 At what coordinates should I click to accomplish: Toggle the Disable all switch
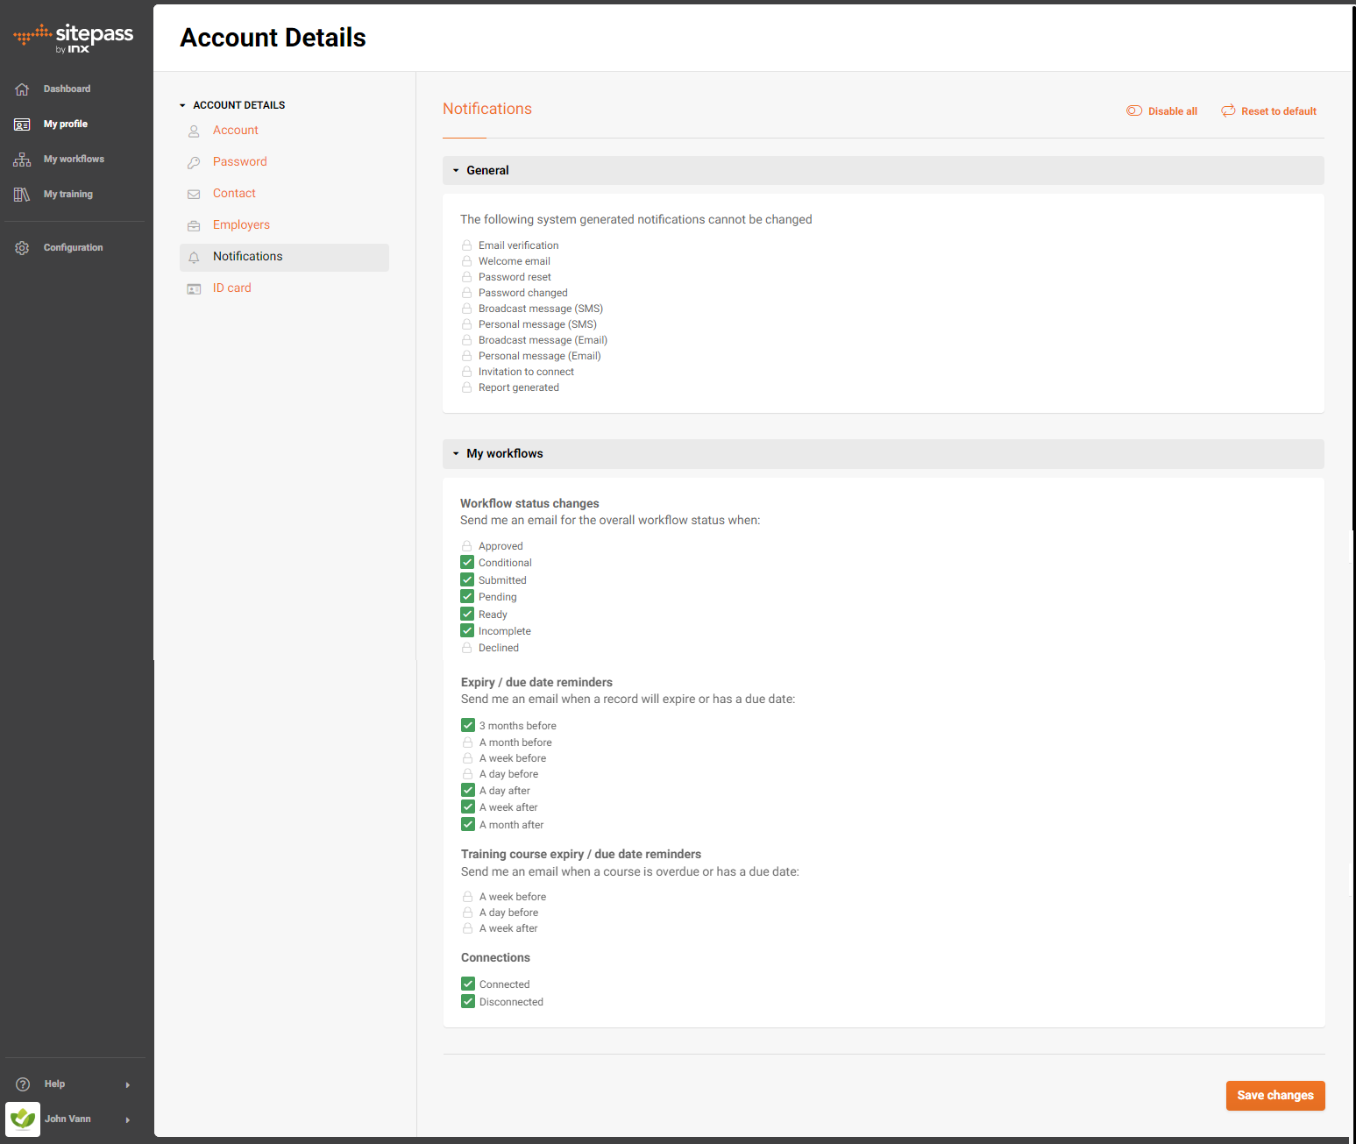pyautogui.click(x=1134, y=110)
